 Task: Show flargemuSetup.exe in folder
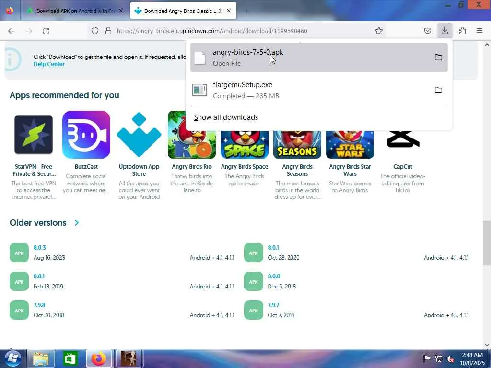pos(438,90)
